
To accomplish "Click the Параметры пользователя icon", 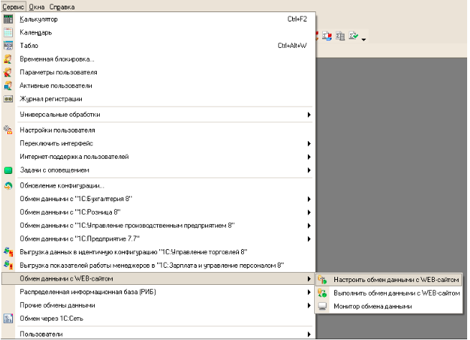I will (x=8, y=72).
